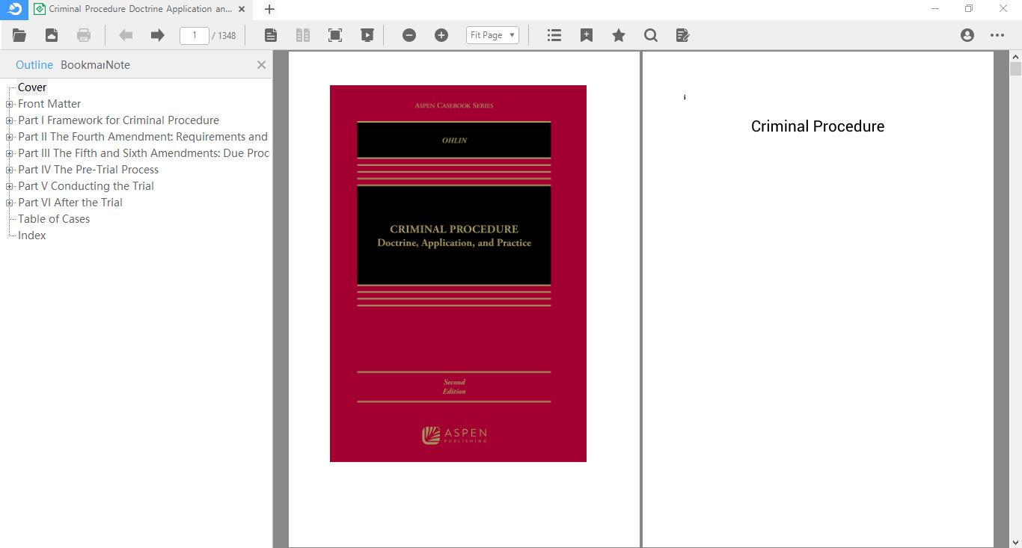The image size is (1022, 548).
Task: Expand the Front Matter outline node
Action: [10, 104]
